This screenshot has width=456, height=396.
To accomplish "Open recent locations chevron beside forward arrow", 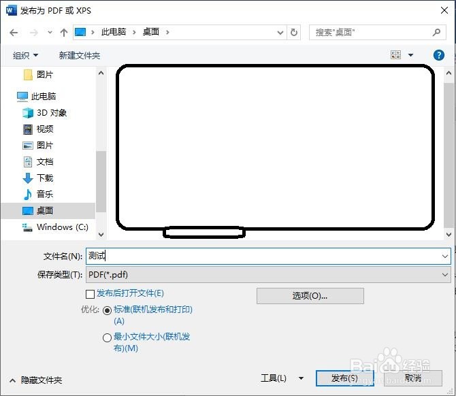I will pos(50,32).
